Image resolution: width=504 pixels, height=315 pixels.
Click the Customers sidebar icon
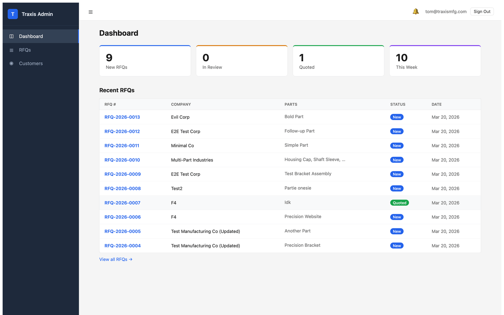tap(11, 64)
